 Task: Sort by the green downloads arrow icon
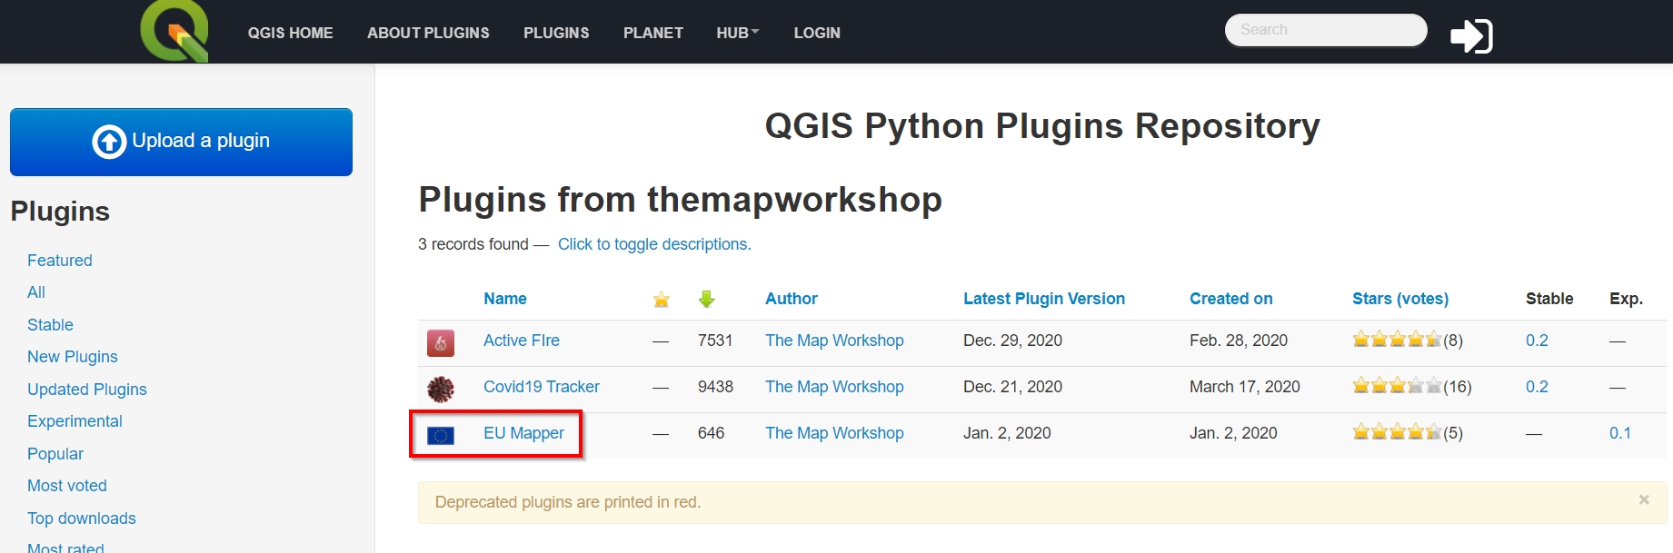706,299
